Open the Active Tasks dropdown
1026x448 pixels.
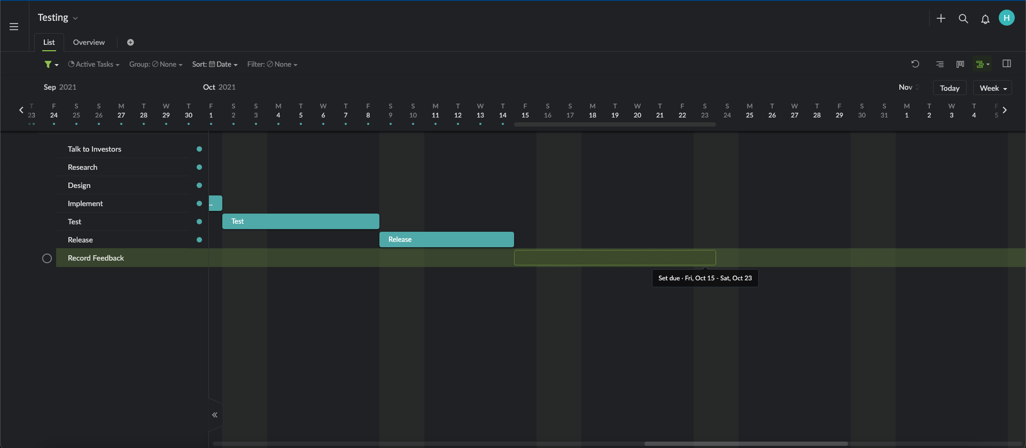point(94,64)
